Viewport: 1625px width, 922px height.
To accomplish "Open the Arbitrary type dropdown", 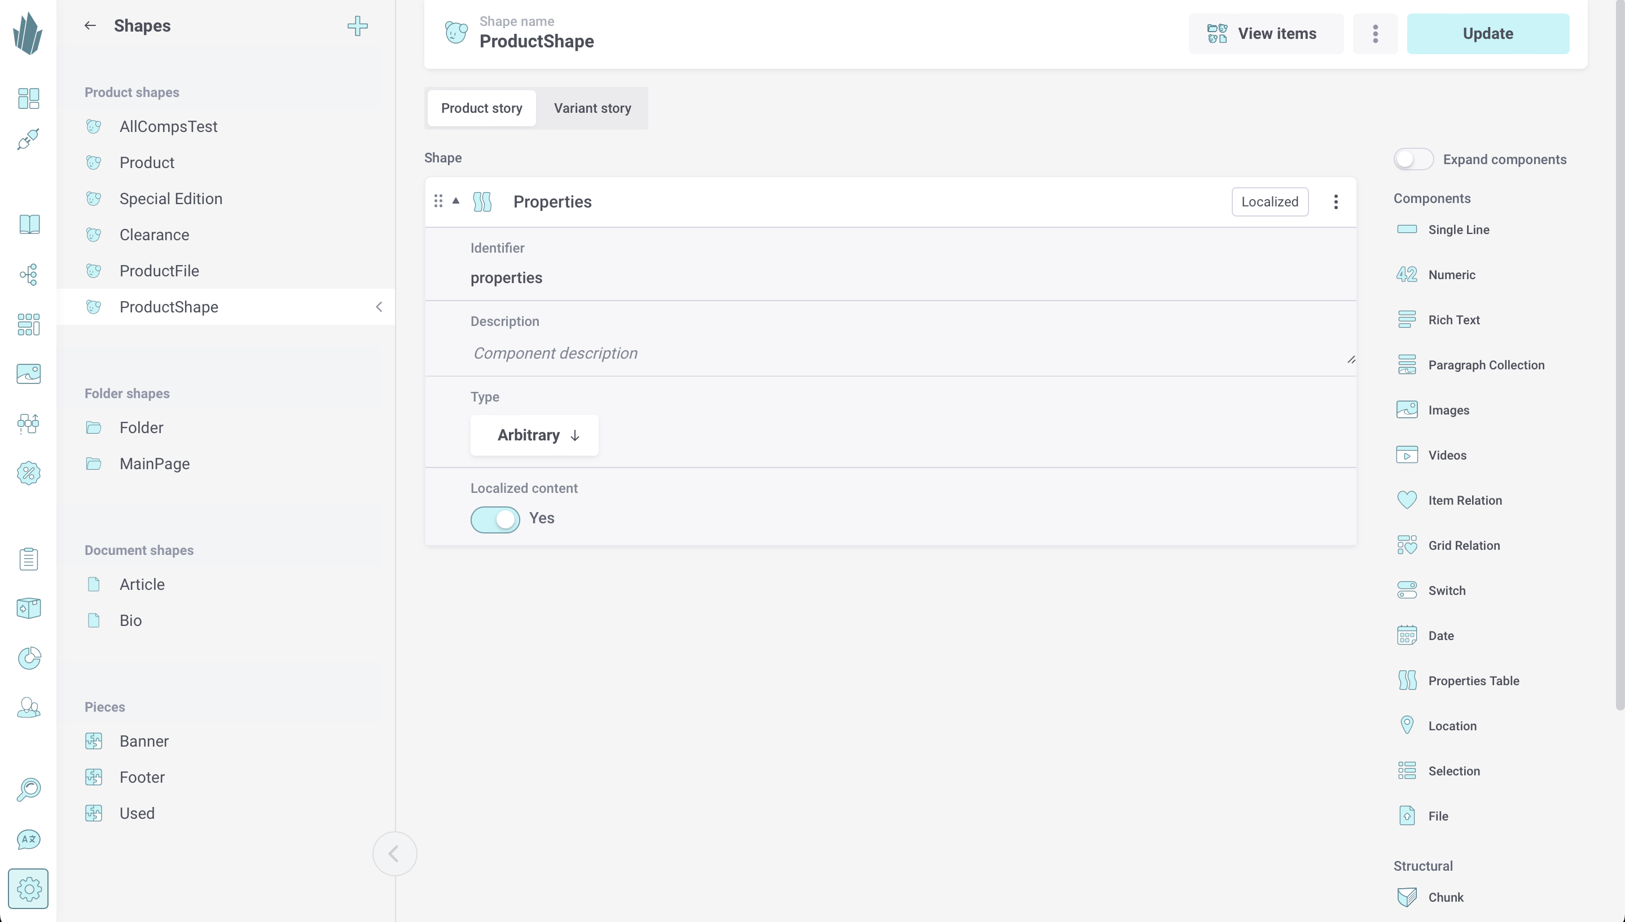I will tap(534, 435).
